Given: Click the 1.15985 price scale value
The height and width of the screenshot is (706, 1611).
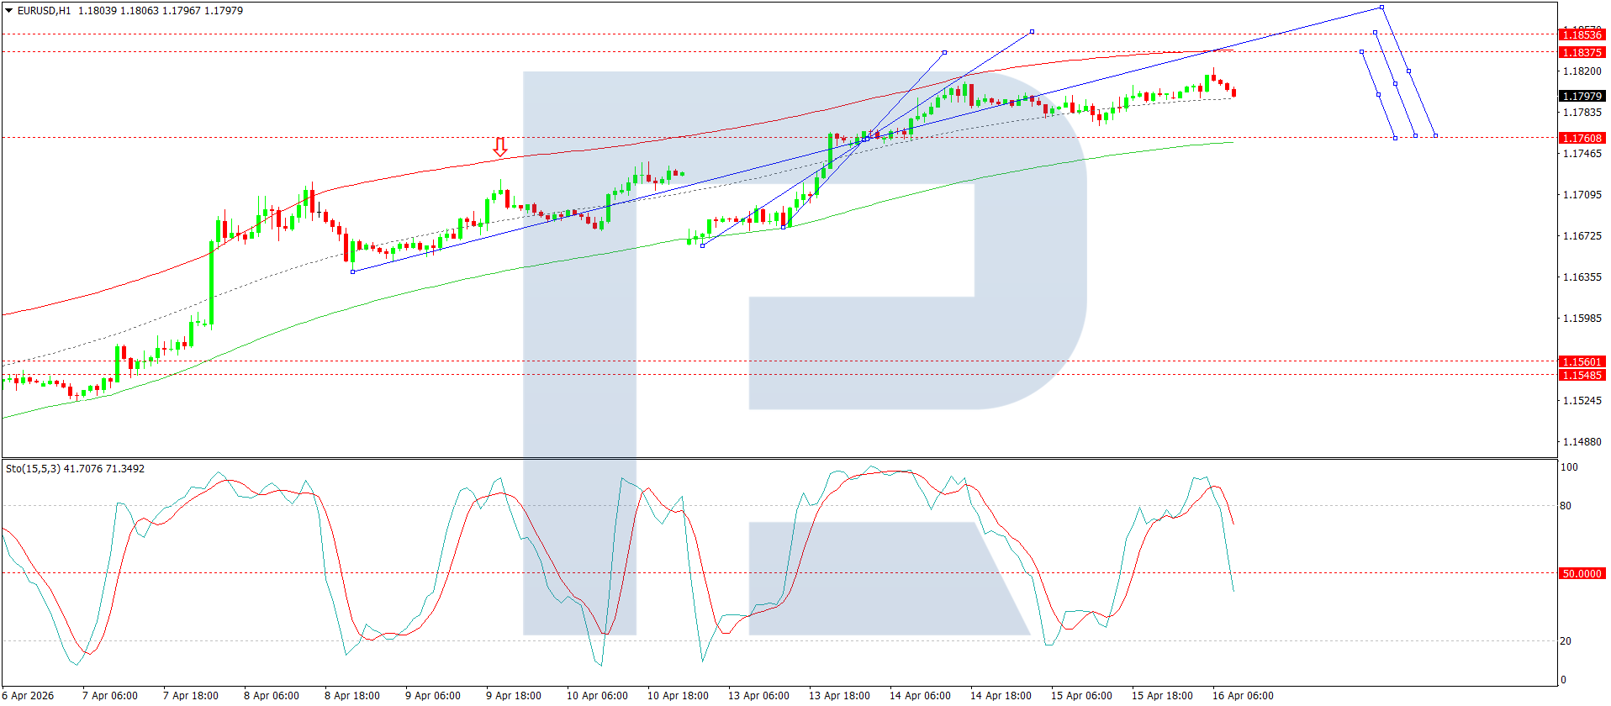Looking at the screenshot, I should click(1582, 319).
